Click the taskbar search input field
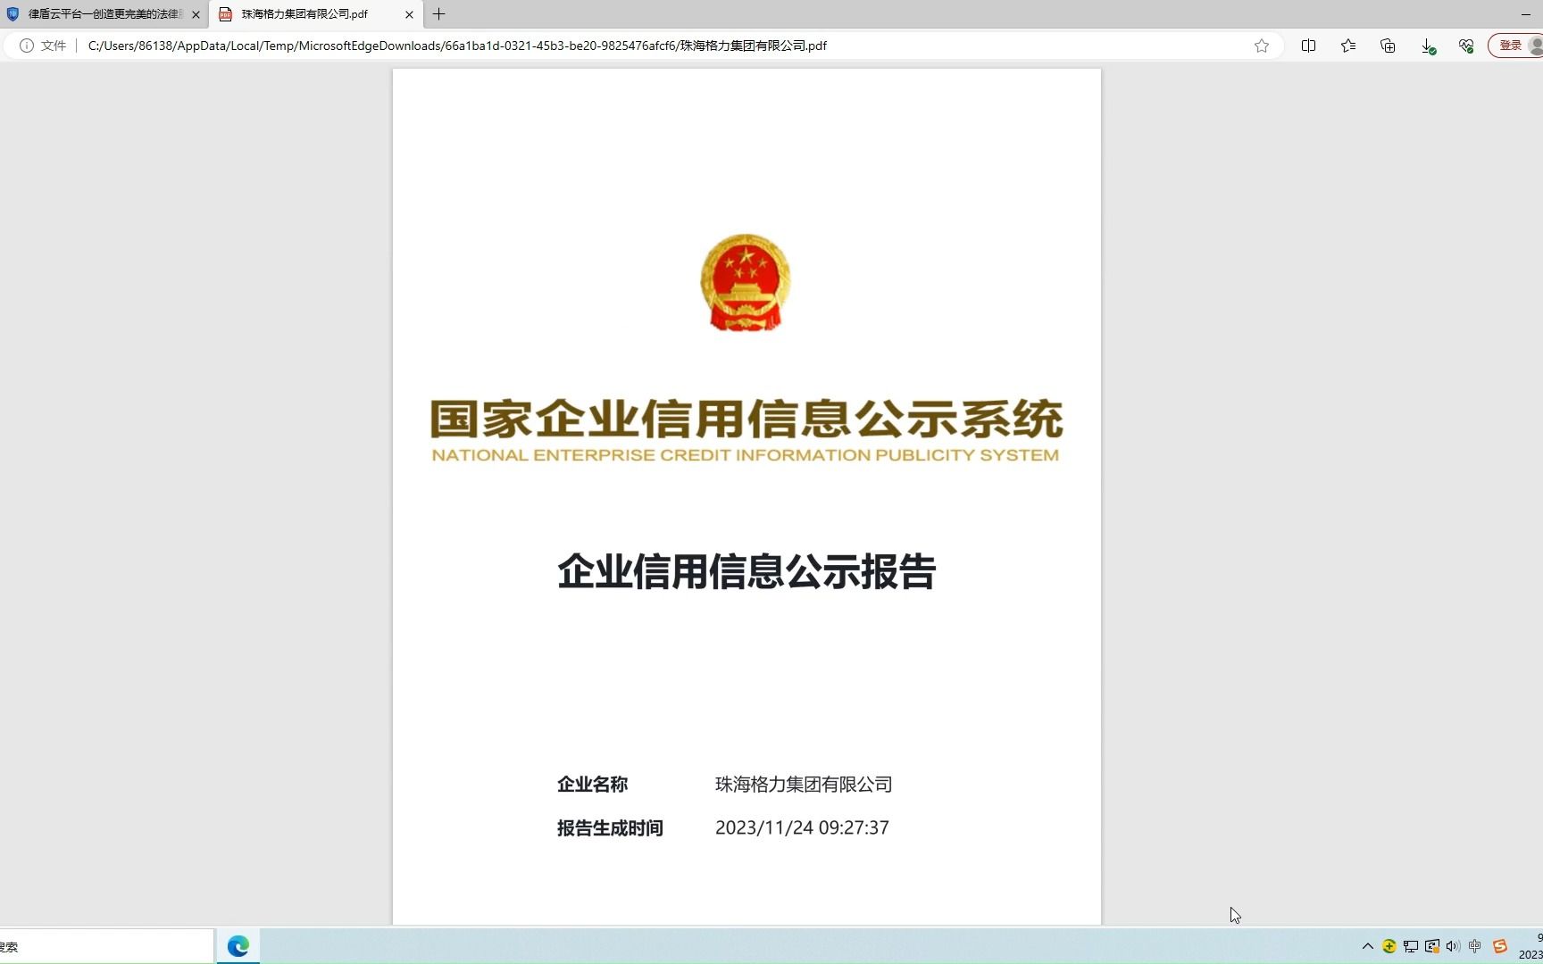This screenshot has width=1543, height=964. [98, 945]
